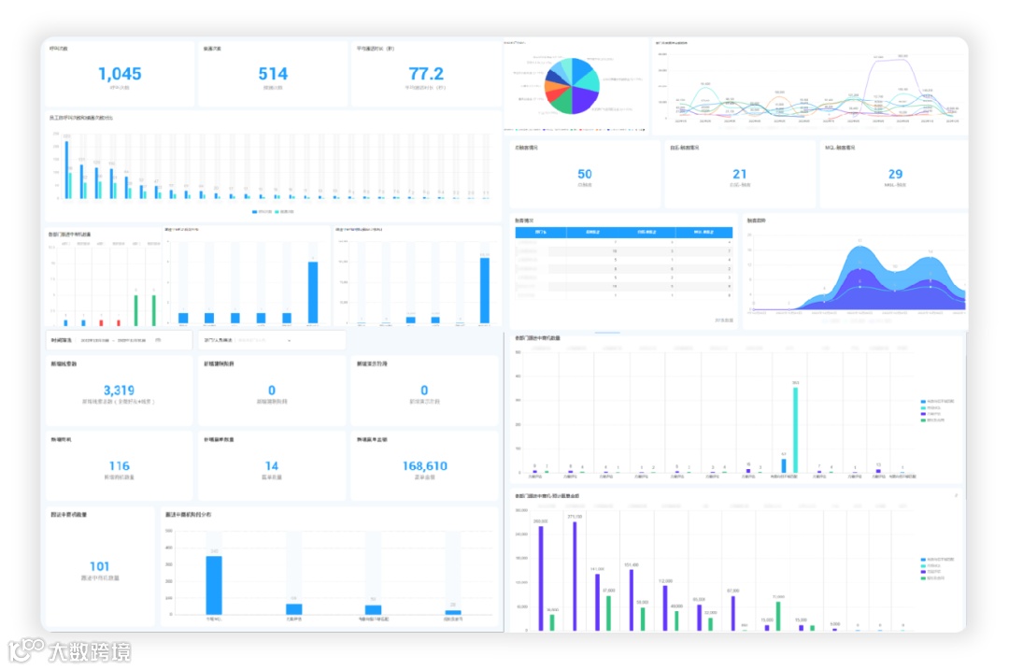Toggle the green legend in the 371,150 amount chart
The width and height of the screenshot is (1009, 670).
pos(923,578)
